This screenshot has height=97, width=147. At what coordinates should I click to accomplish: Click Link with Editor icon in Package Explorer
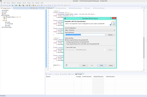coord(33,8)
